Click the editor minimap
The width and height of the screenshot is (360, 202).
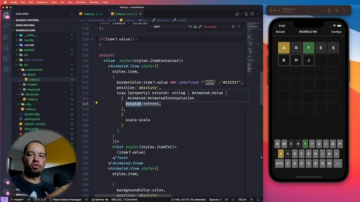[254, 48]
